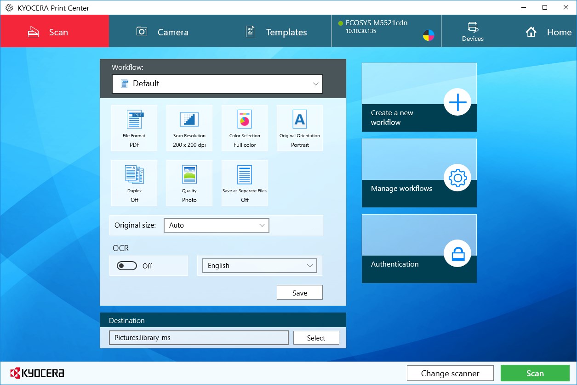Open the Quality Photo setting
Screen dimensions: 577x385
[189, 183]
